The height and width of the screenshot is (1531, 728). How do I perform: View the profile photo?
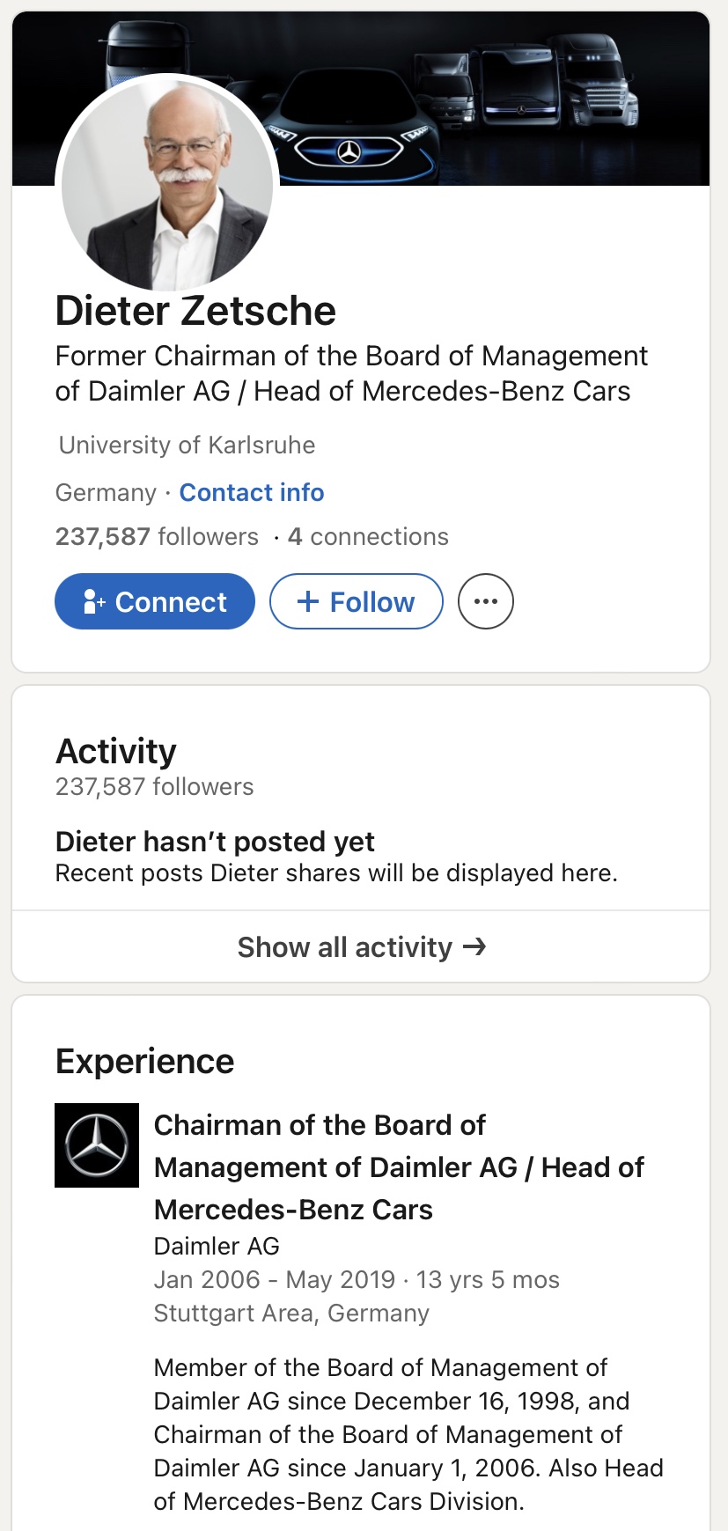point(167,184)
